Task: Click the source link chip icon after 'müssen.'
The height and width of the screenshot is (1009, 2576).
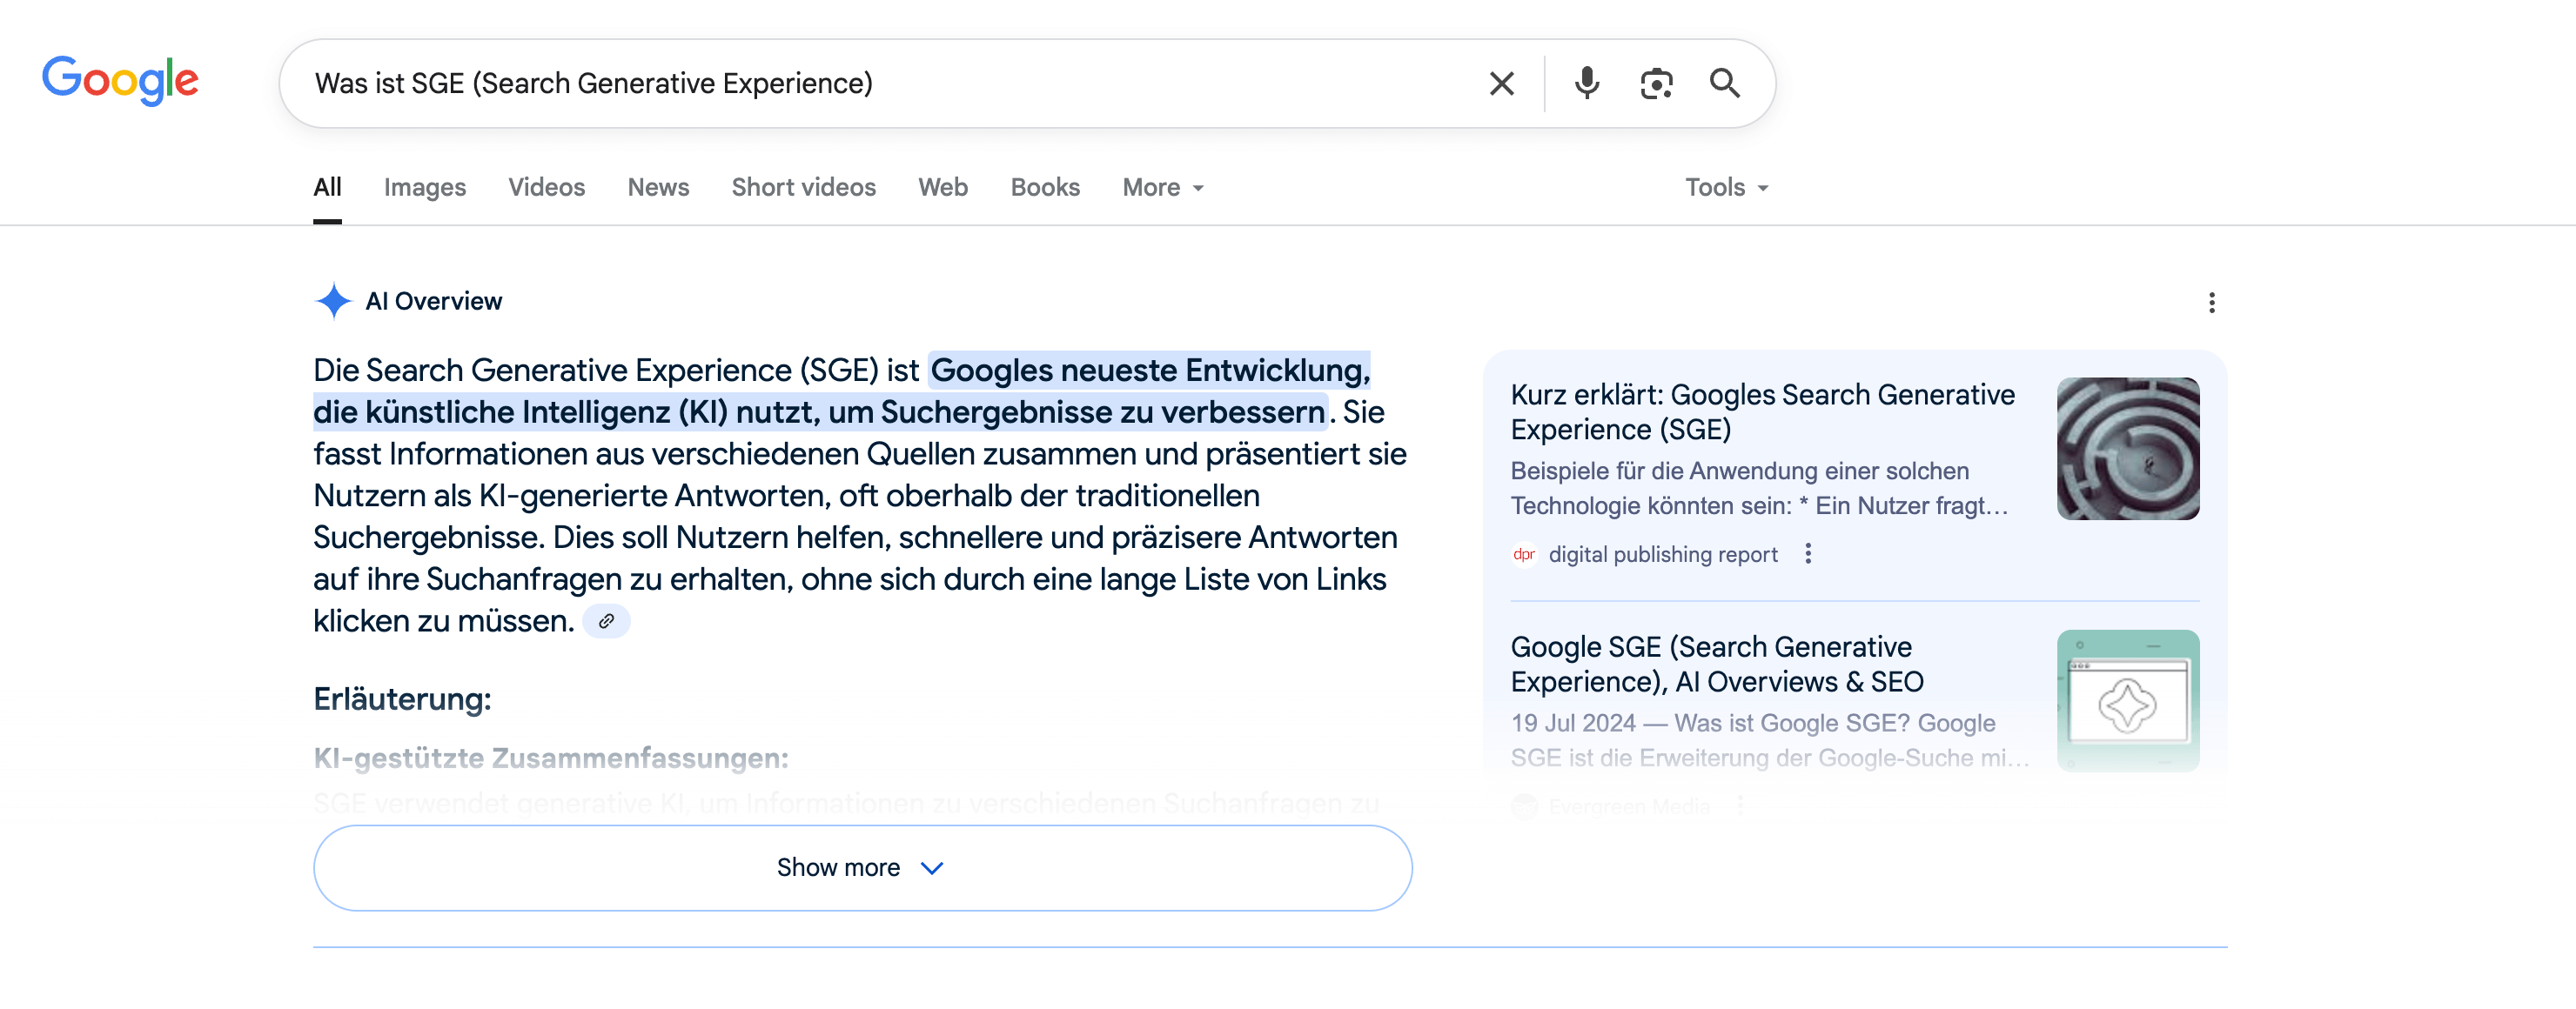Action: pyautogui.click(x=606, y=621)
